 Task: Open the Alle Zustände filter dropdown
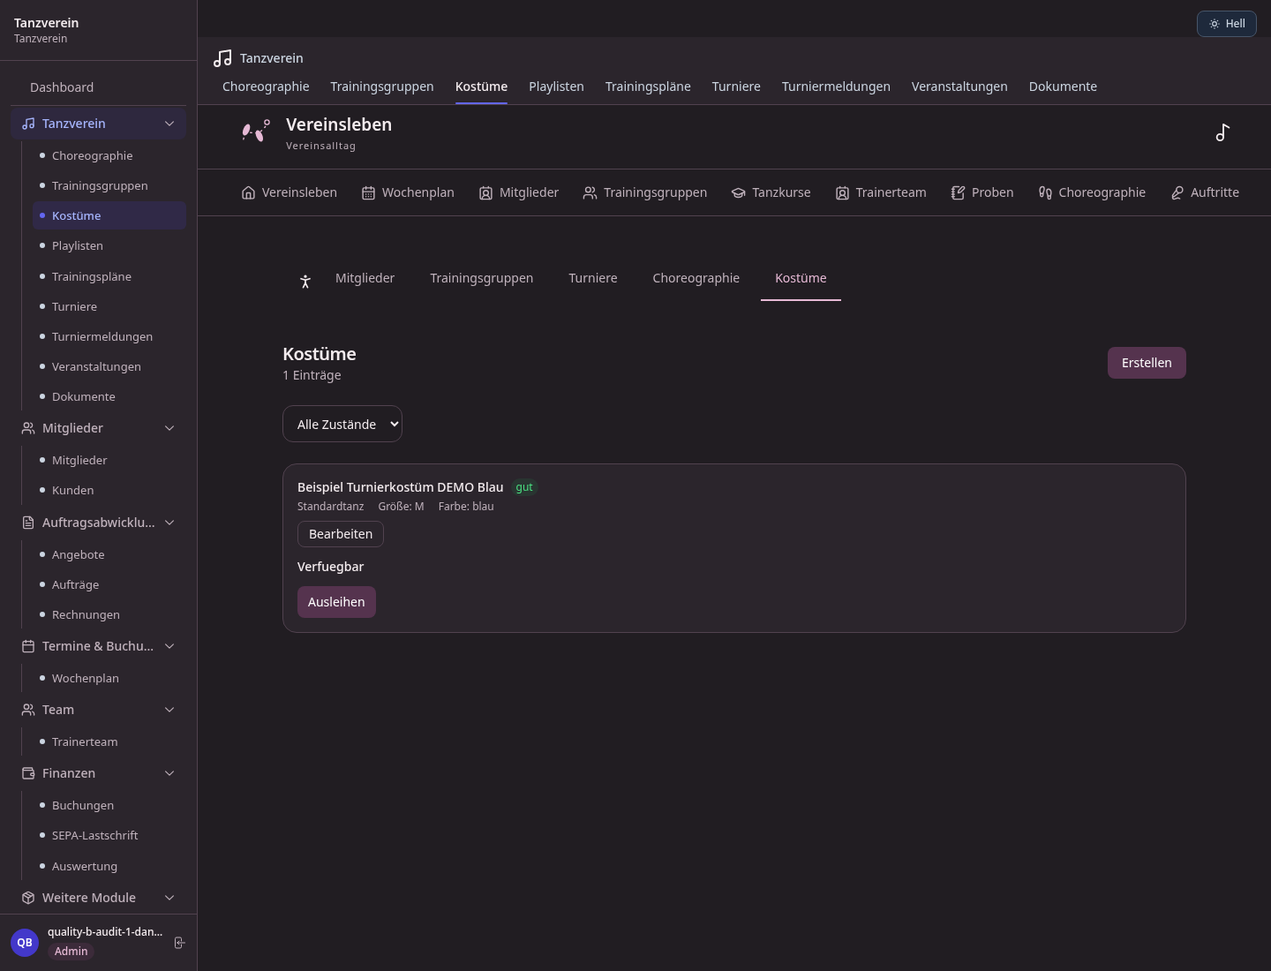pos(342,424)
